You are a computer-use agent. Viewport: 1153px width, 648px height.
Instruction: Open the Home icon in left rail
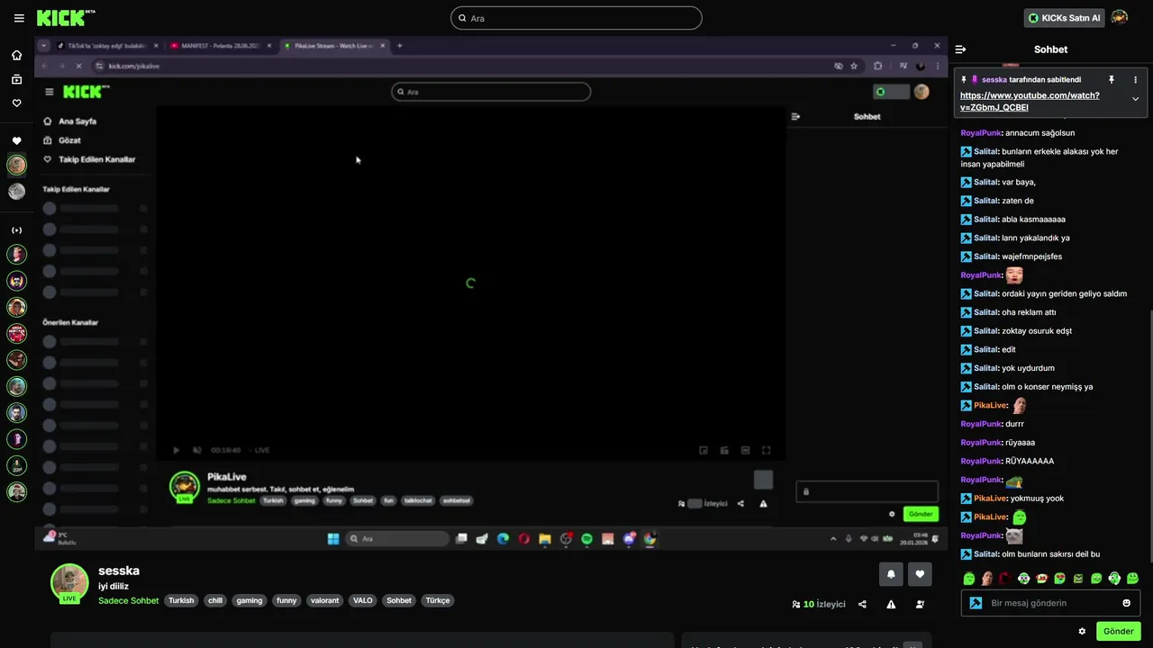click(x=16, y=55)
